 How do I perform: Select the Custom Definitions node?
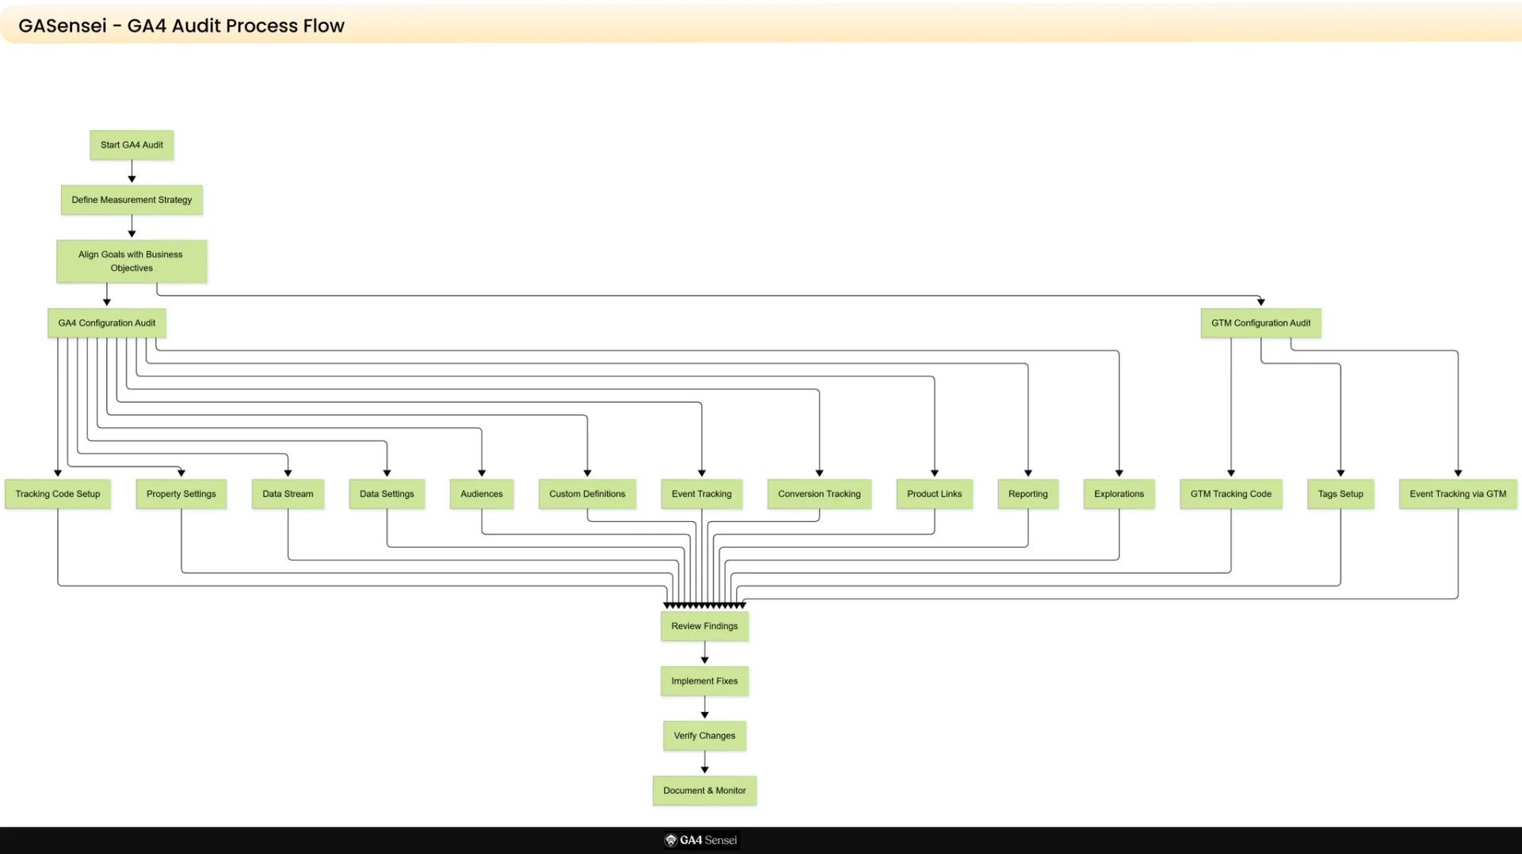[x=587, y=494]
